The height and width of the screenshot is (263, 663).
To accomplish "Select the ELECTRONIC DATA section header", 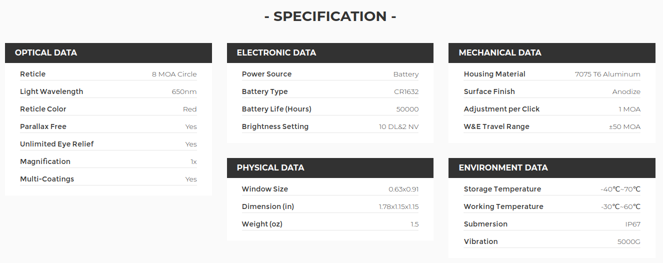I will coord(276,53).
